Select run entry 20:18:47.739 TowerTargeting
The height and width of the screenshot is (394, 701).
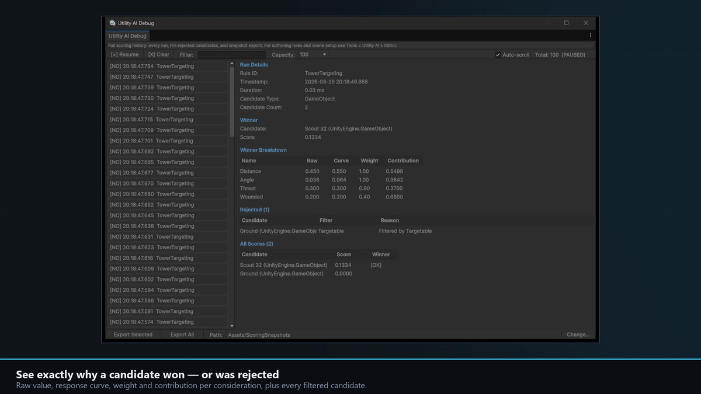[168, 88]
